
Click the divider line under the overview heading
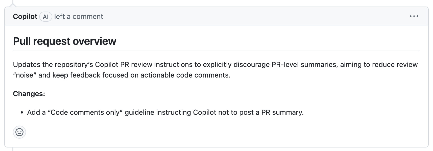pos(216,51)
